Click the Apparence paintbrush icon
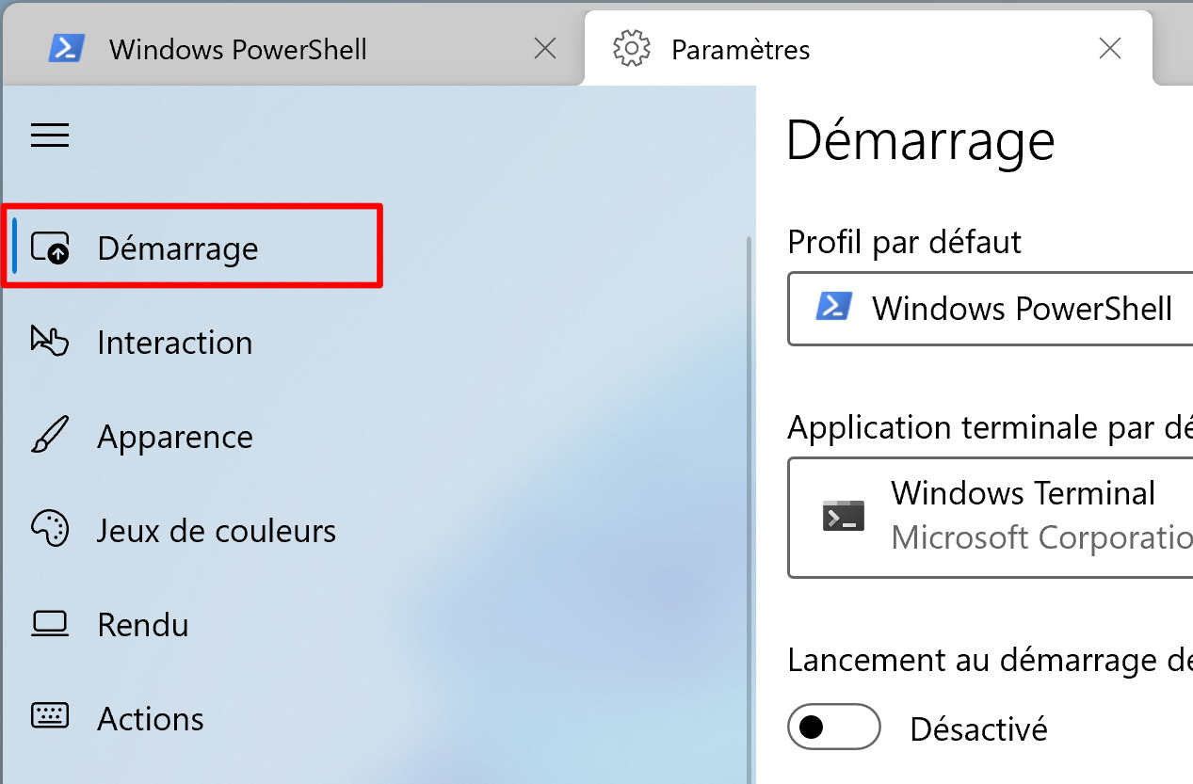The height and width of the screenshot is (784, 1193). point(50,436)
